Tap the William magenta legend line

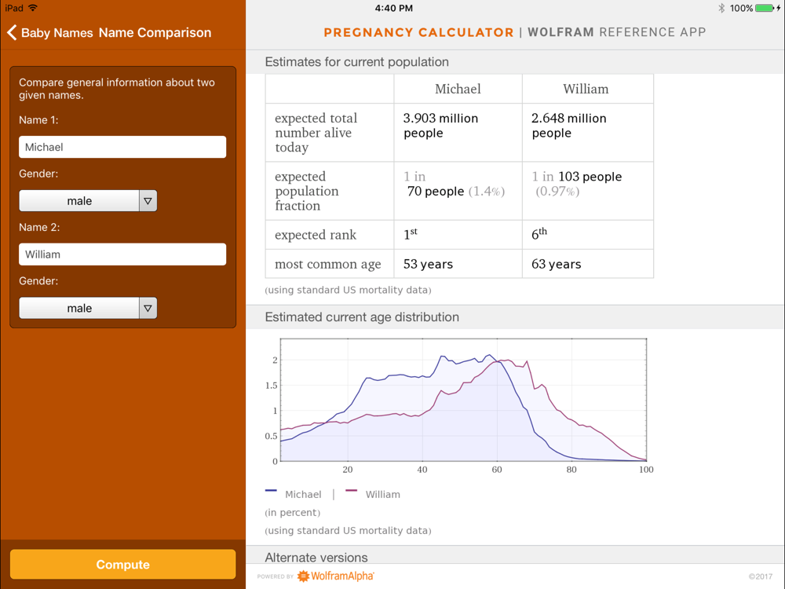(x=352, y=491)
